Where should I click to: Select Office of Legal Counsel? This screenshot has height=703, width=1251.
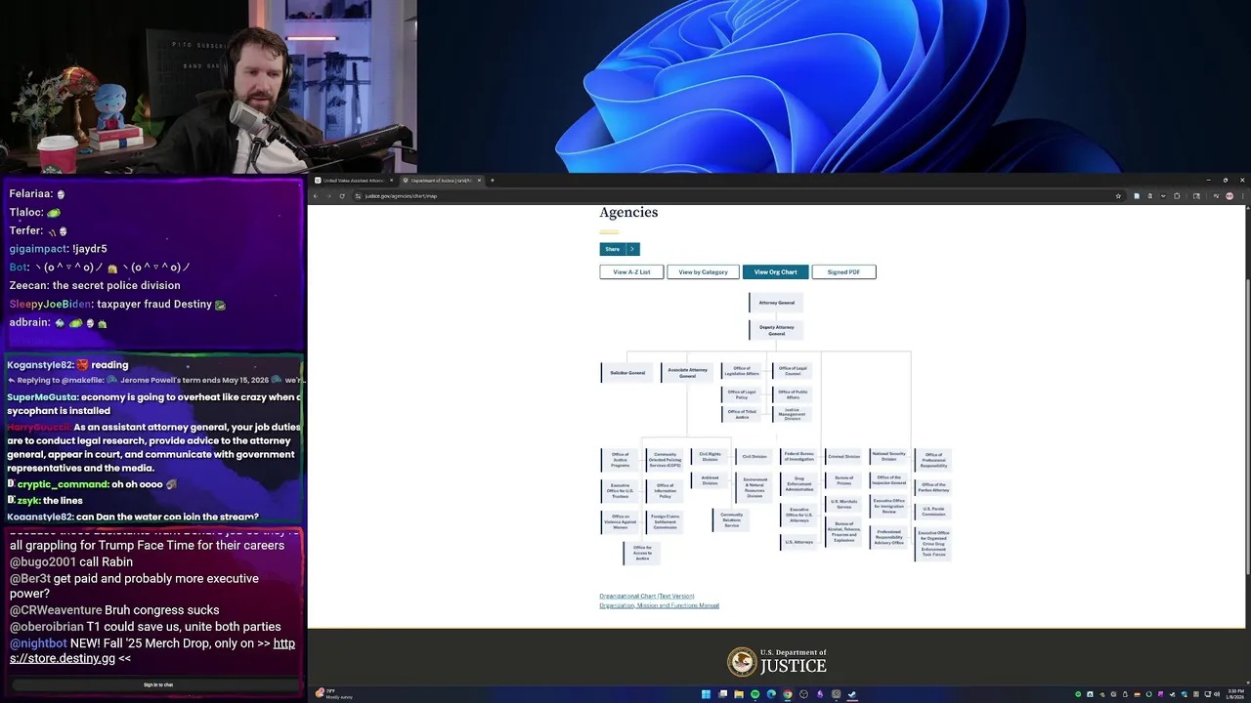(x=792, y=371)
